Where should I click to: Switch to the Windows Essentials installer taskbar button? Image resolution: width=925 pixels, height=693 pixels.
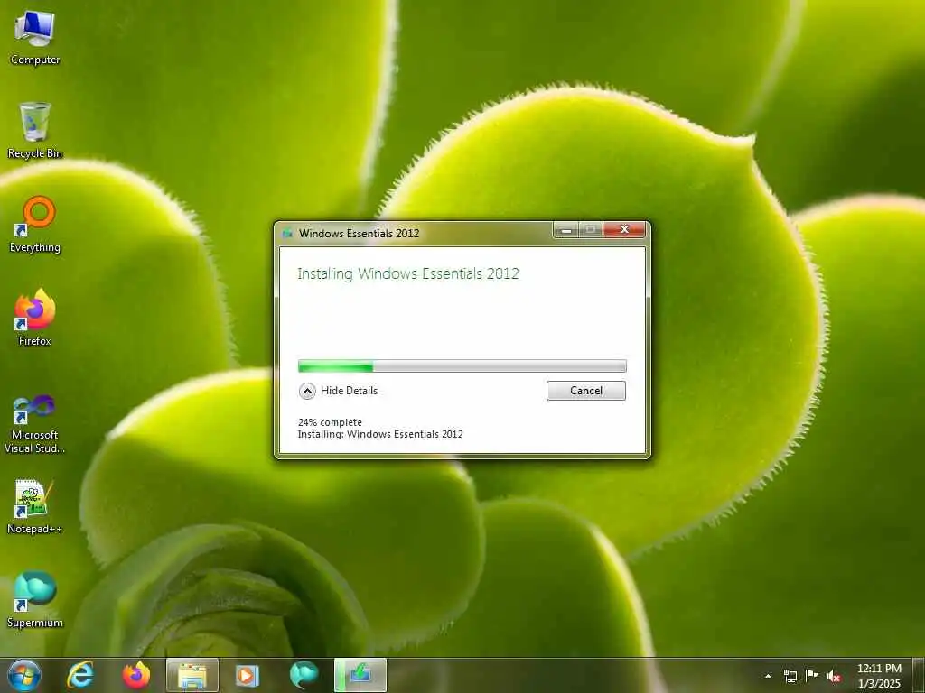click(360, 675)
